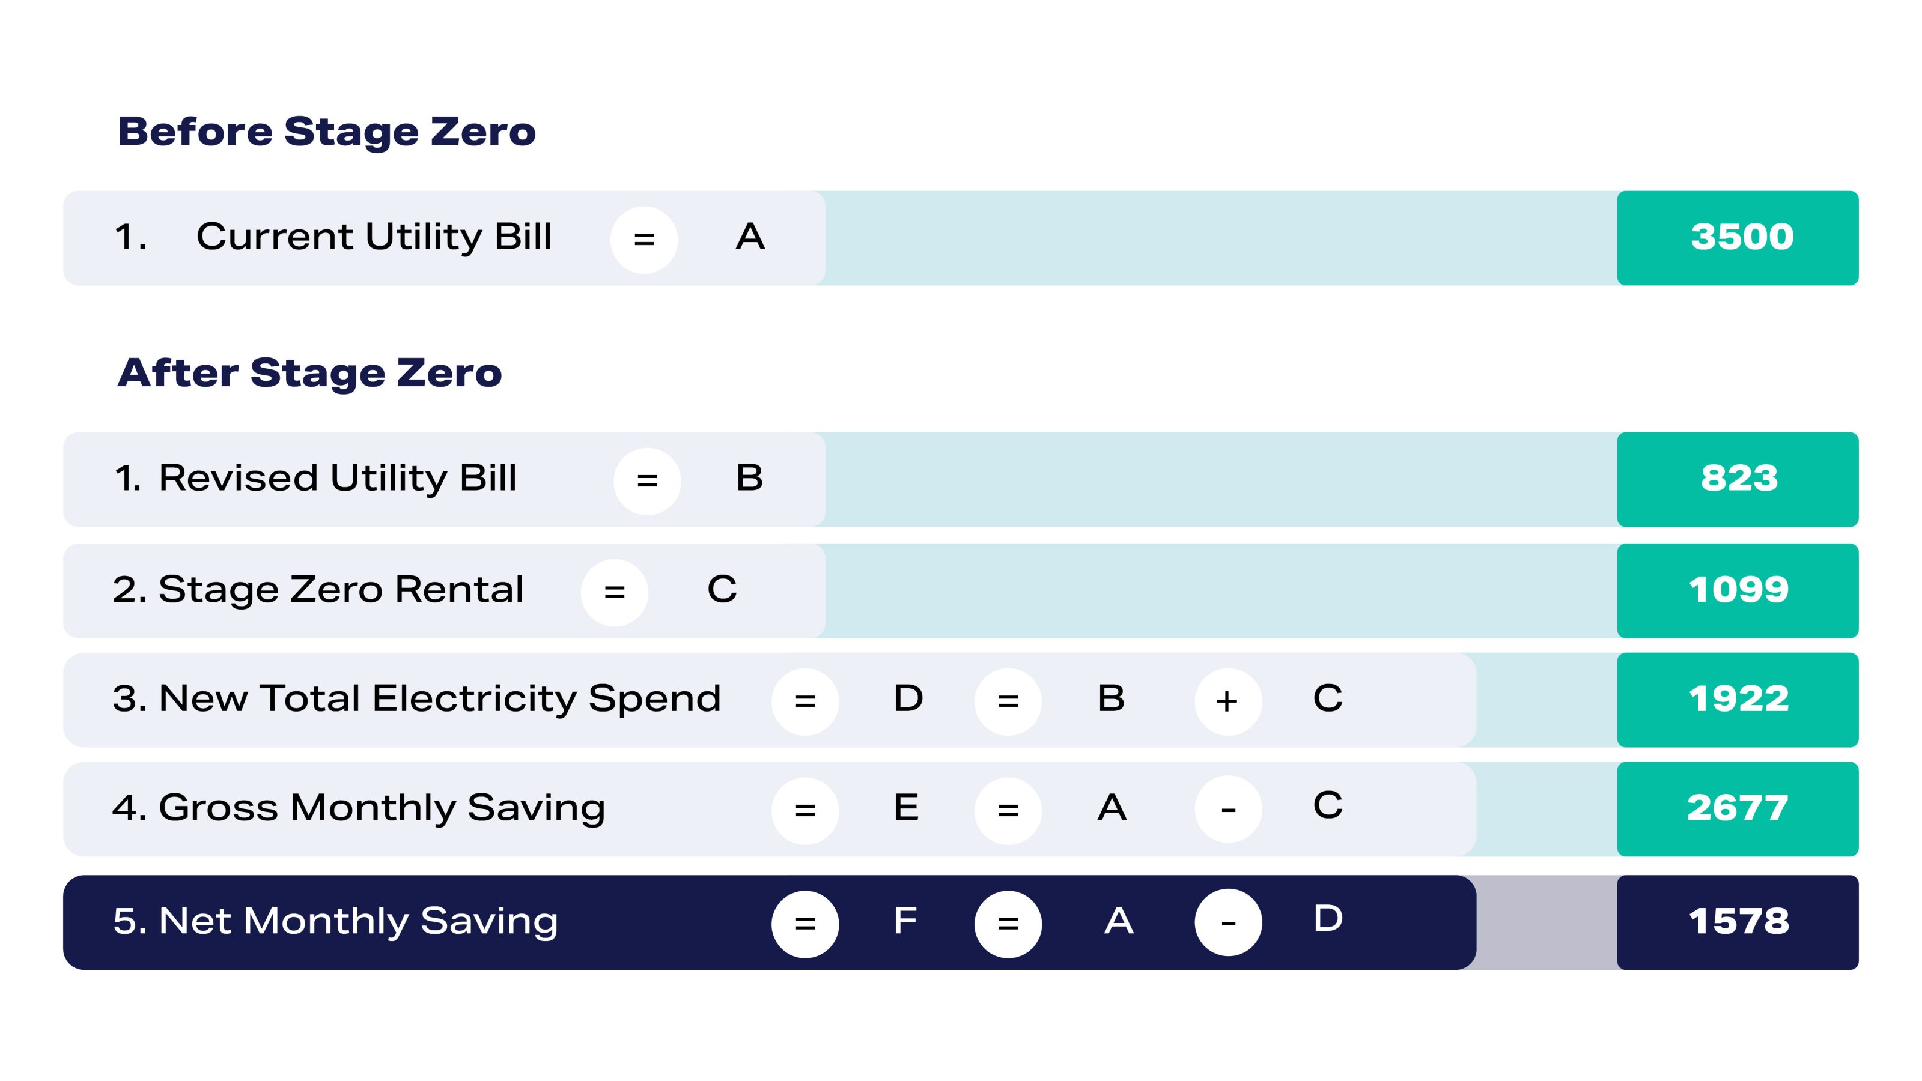The width and height of the screenshot is (1922, 1081).
Task: Click the 1922 total spend value
Action: 1737,700
